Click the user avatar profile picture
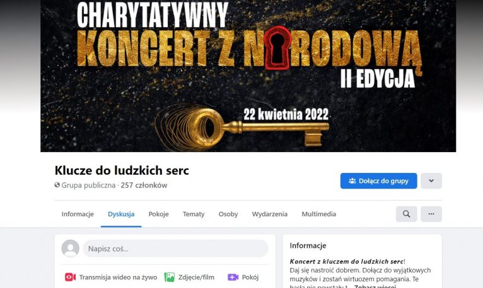The width and height of the screenshot is (483, 288). (x=70, y=248)
